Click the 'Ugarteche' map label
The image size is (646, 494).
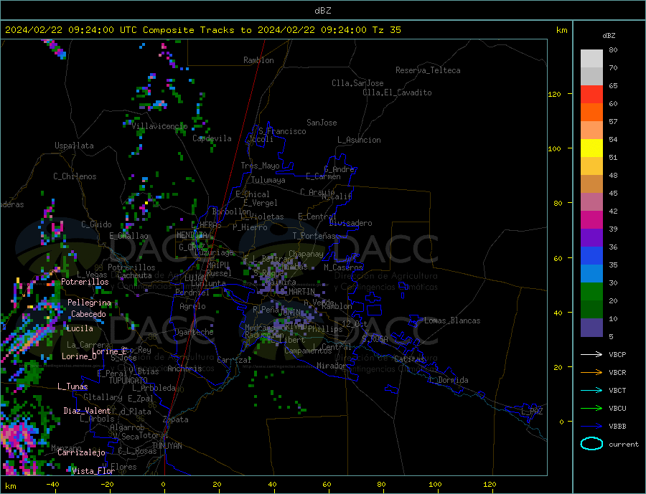[x=194, y=332]
